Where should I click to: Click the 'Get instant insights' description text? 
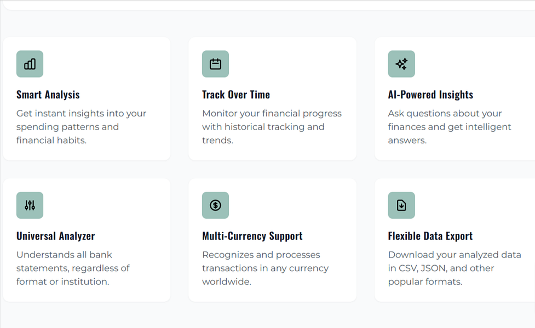[81, 127]
